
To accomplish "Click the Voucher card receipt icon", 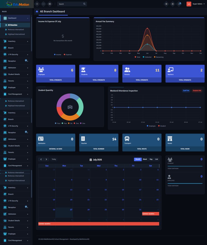I will [x=83, y=138].
